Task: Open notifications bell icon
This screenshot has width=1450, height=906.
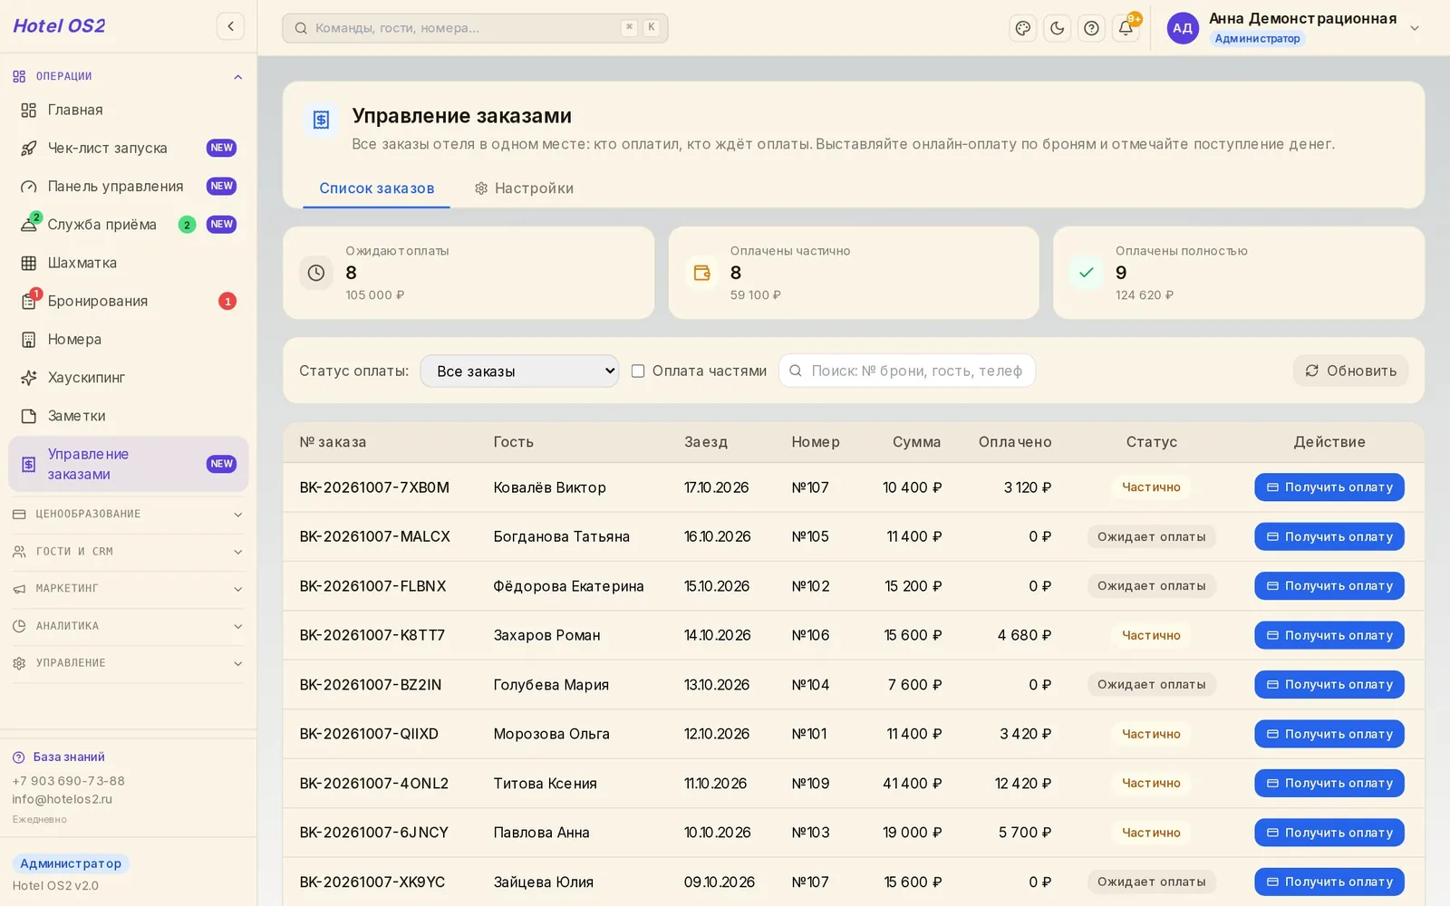Action: tap(1126, 28)
